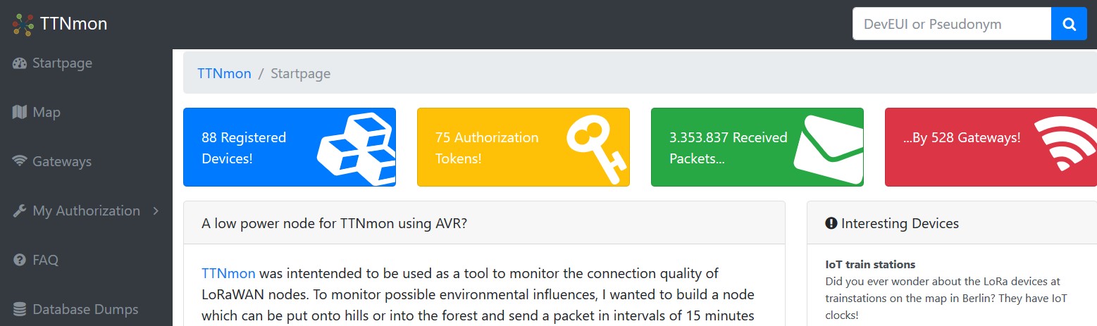Open the Gateways sidebar item

point(62,162)
